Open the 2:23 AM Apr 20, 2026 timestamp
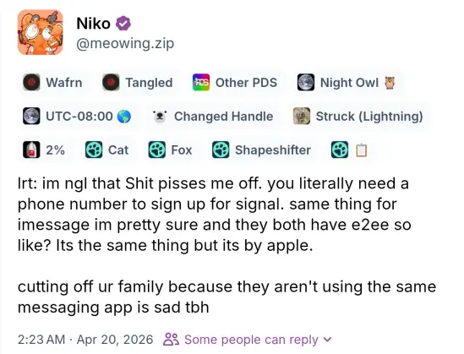464x354 pixels. point(85,340)
